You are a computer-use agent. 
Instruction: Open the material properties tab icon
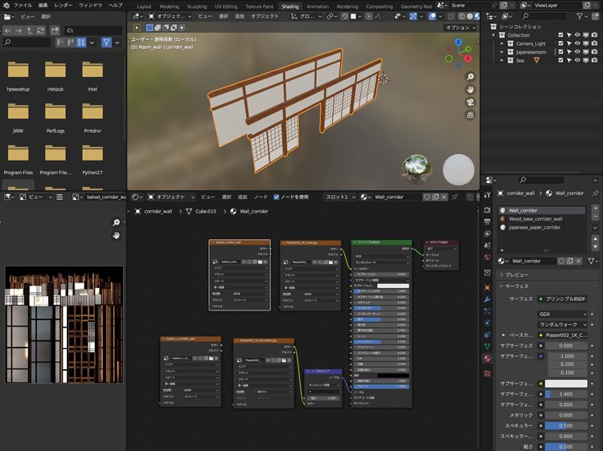487,359
